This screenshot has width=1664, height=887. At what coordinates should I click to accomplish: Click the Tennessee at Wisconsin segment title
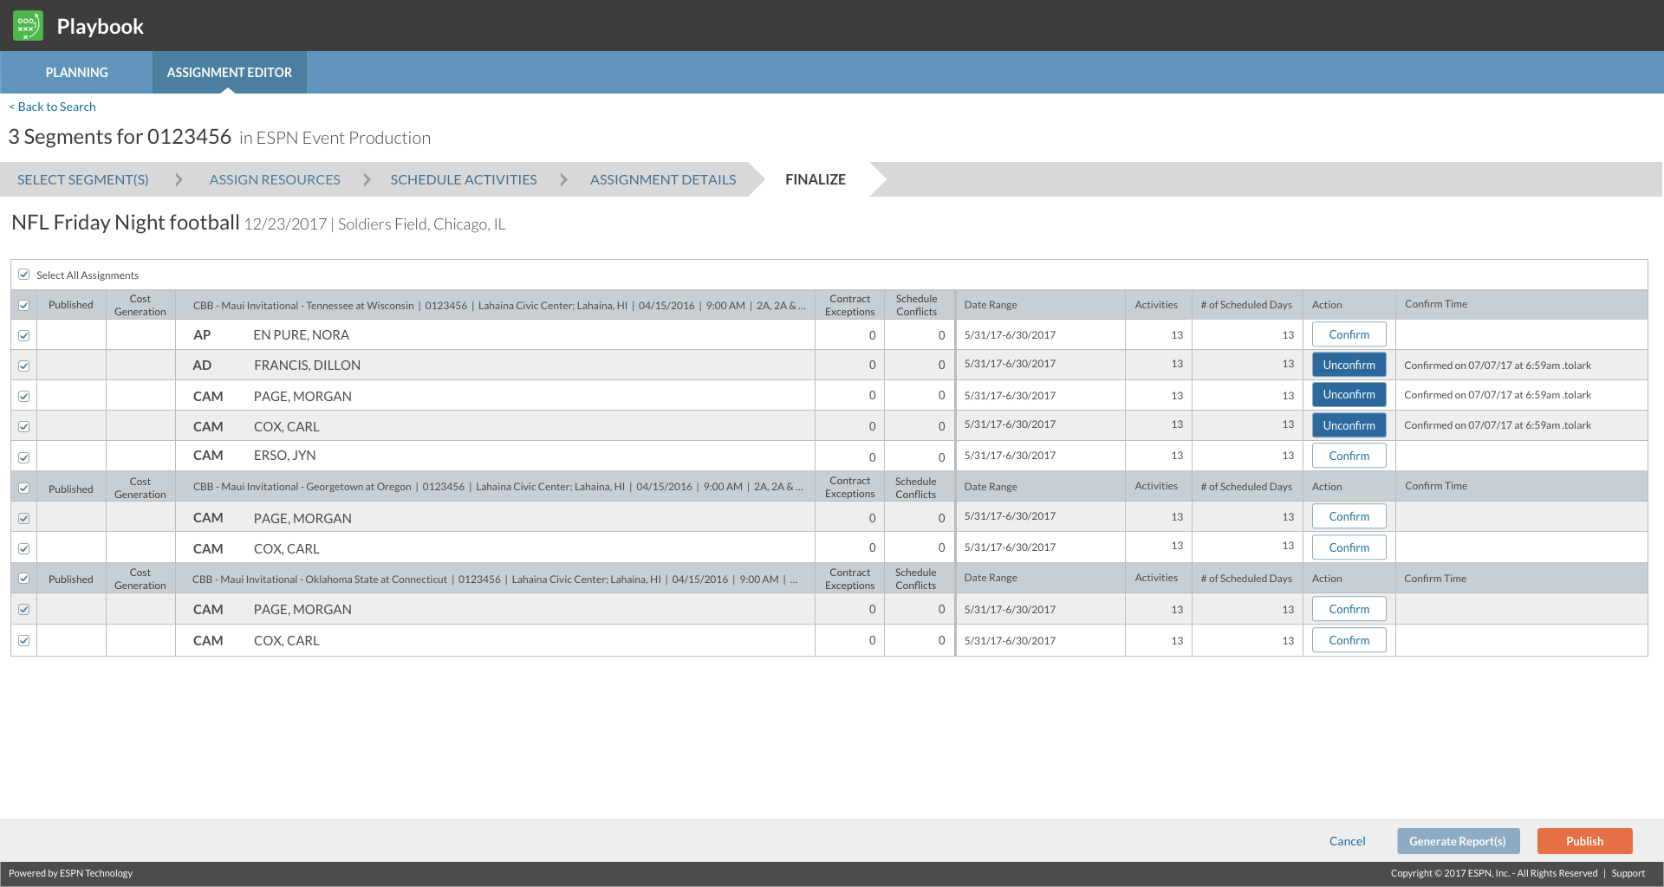coord(499,305)
